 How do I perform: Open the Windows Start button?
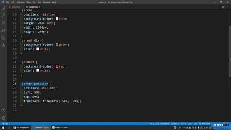(x=3, y=127)
